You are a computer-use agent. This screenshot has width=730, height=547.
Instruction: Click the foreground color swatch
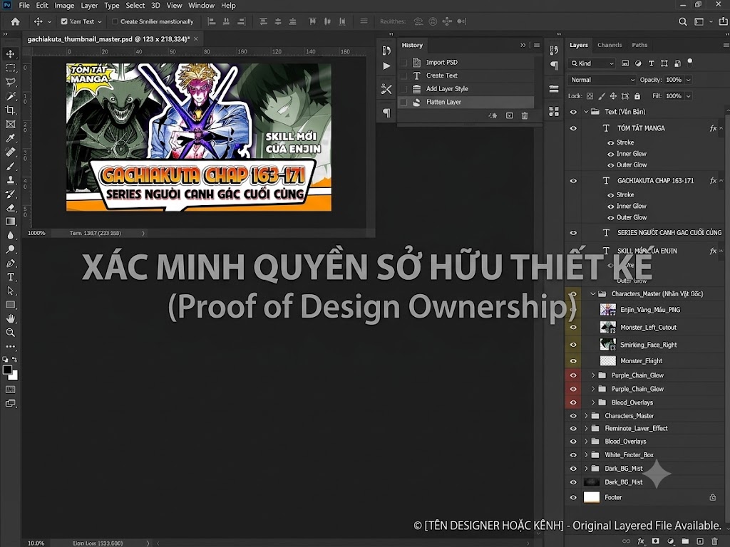click(7, 370)
